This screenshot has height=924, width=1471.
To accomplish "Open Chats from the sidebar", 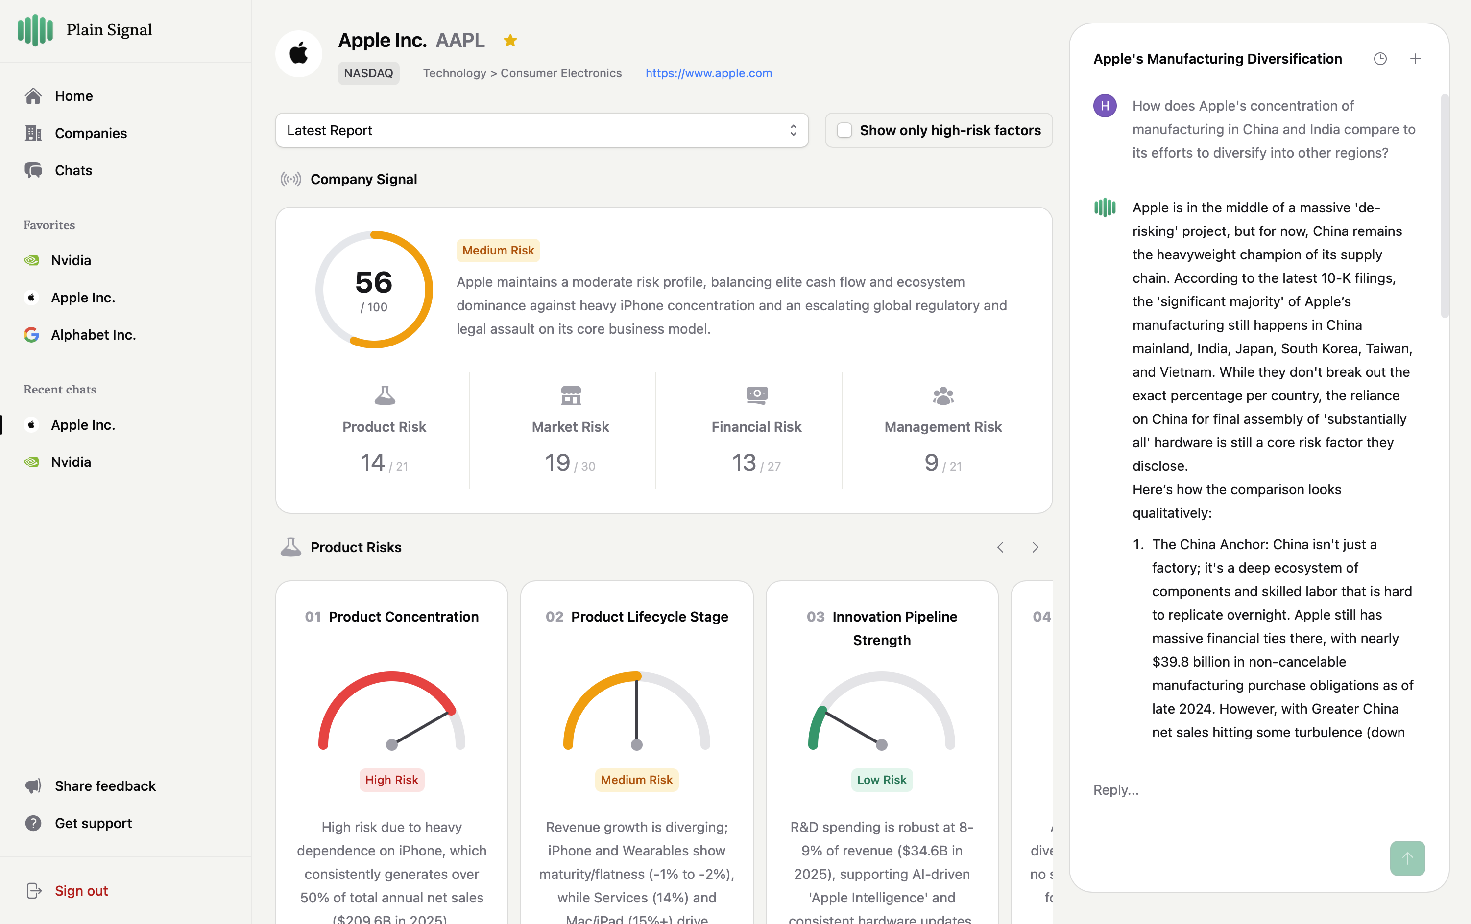I will [x=73, y=170].
